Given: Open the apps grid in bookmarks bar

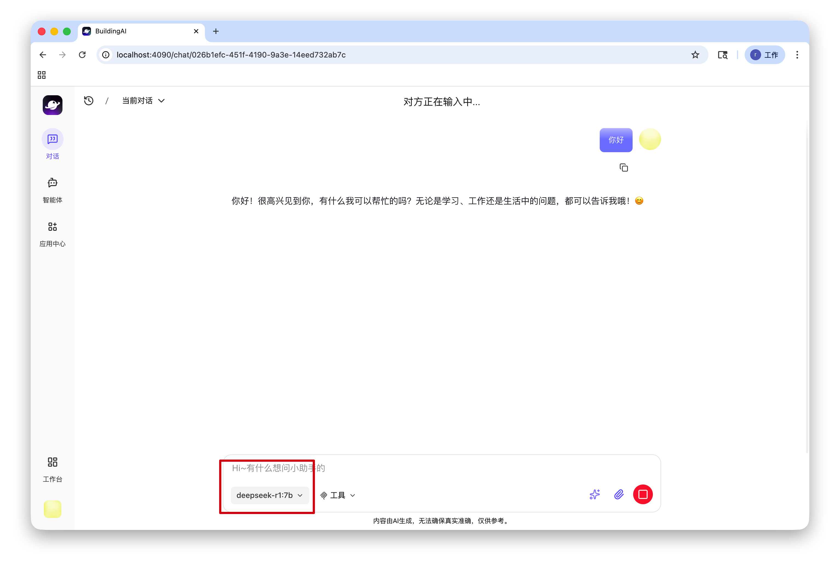Looking at the screenshot, I should click(x=42, y=75).
